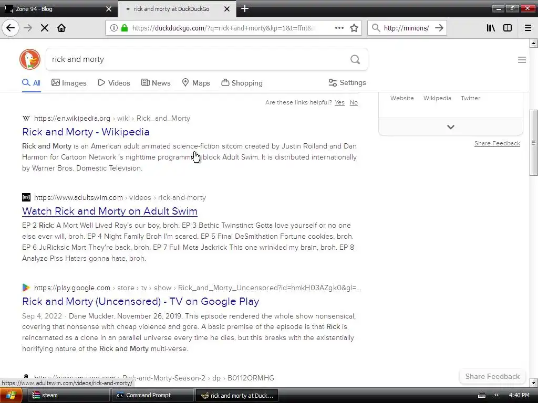Click the www.adultswim.com result URL

click(120, 197)
